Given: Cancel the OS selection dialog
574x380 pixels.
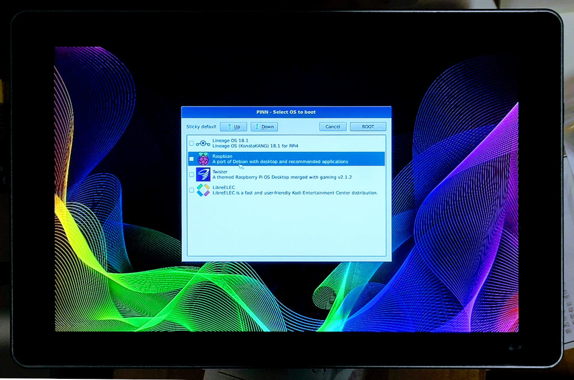Looking at the screenshot, I should (x=332, y=127).
